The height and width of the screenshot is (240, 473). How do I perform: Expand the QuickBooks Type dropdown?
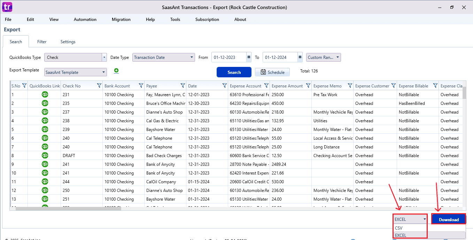(104, 57)
